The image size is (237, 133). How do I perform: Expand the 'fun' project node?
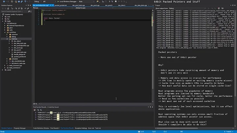[x=3, y=19]
